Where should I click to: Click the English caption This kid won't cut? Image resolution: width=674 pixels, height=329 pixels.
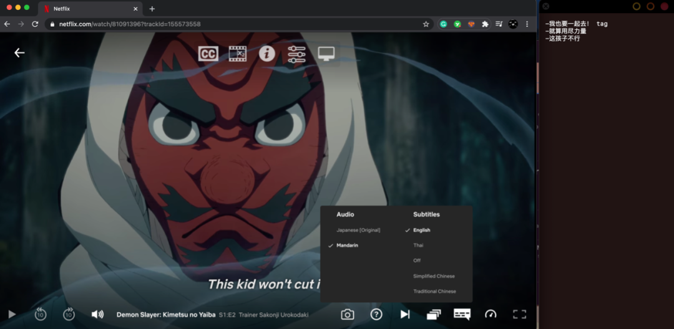[x=265, y=284]
